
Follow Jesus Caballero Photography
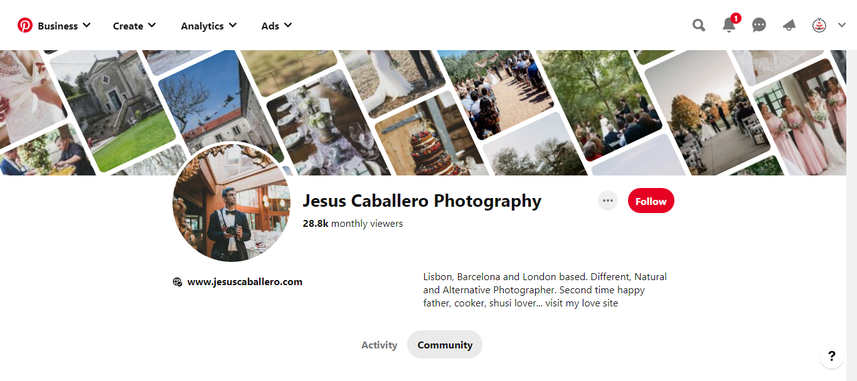click(651, 201)
